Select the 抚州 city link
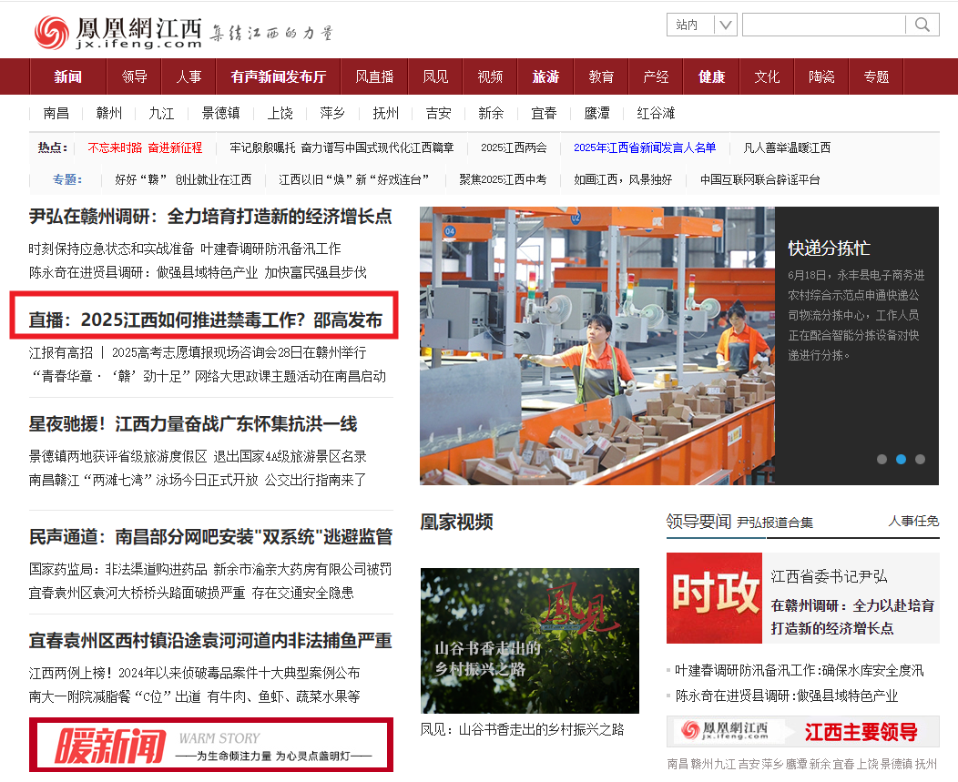This screenshot has height=782, width=958. tap(385, 113)
